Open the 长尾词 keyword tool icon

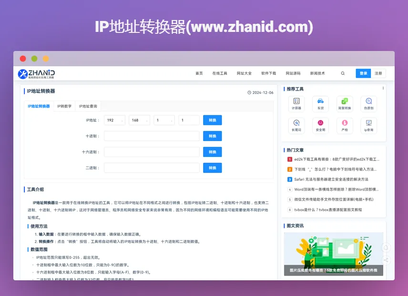click(296, 125)
